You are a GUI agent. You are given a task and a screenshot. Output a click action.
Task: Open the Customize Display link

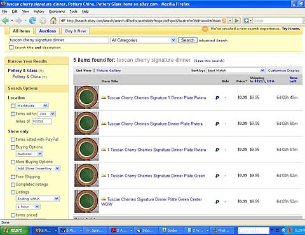(284, 71)
